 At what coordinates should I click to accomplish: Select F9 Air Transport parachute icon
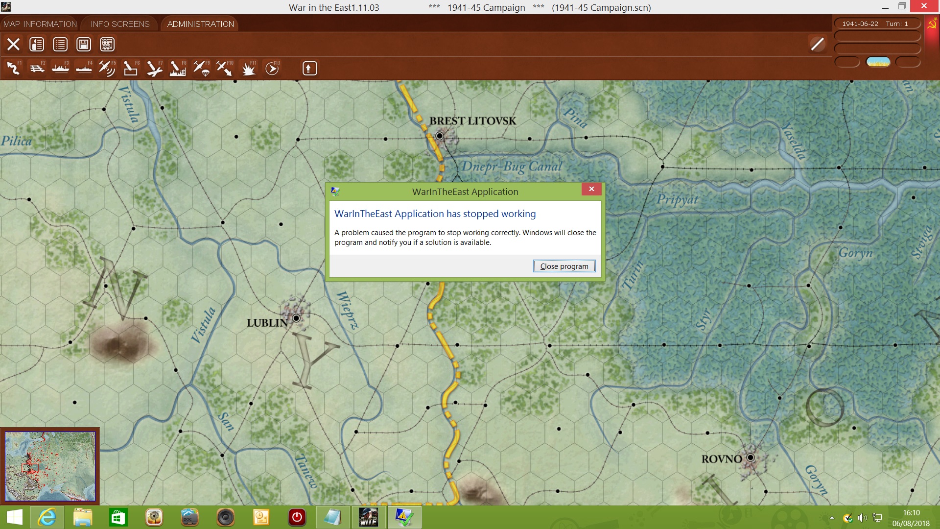201,69
